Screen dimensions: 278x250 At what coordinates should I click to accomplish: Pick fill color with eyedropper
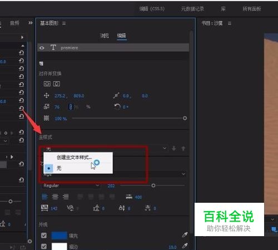[x=185, y=235]
